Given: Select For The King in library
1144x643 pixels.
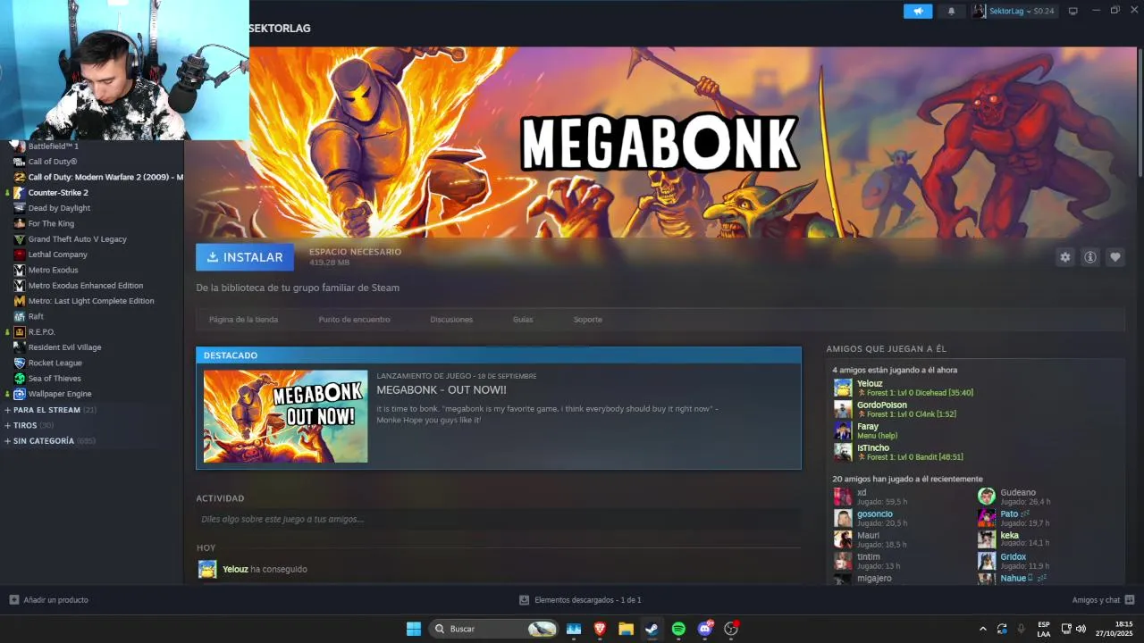Looking at the screenshot, I should click(x=51, y=224).
